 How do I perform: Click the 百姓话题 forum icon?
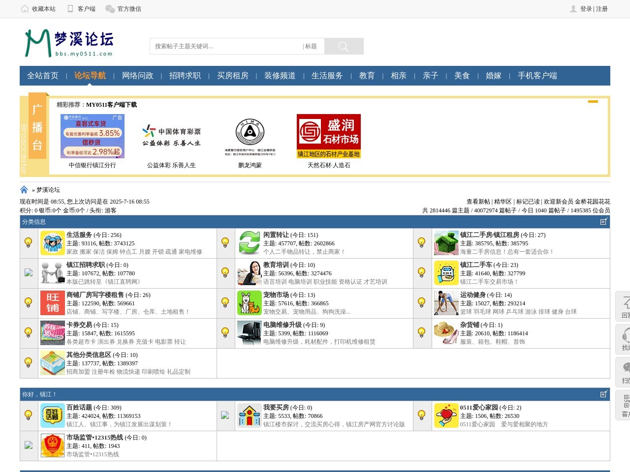pyautogui.click(x=52, y=415)
